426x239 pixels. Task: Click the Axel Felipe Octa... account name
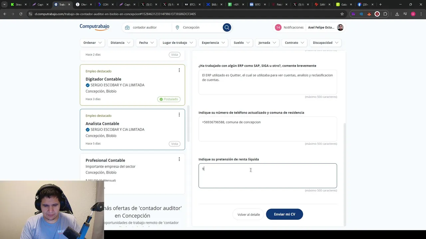coord(321,28)
